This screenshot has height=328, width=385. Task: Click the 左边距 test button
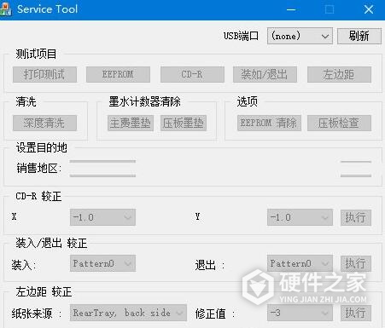[x=339, y=74]
